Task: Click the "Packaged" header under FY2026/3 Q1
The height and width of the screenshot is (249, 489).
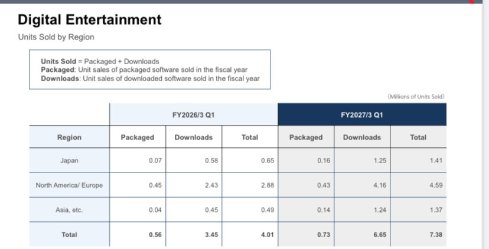Action: pos(138,137)
